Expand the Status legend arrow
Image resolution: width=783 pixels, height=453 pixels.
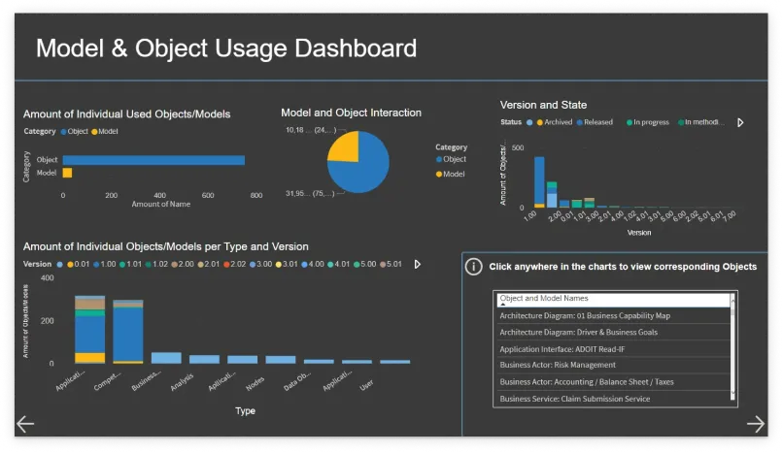(740, 122)
